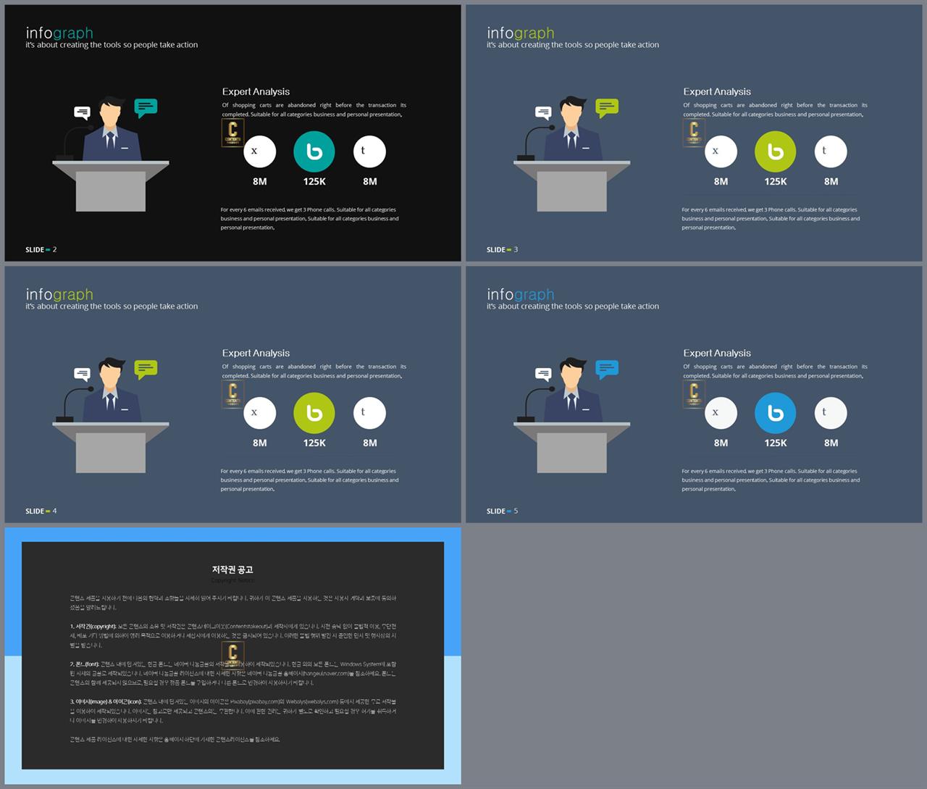Click the '125K' value on slide 2
Viewport: 927px width, 789px height.
(314, 181)
